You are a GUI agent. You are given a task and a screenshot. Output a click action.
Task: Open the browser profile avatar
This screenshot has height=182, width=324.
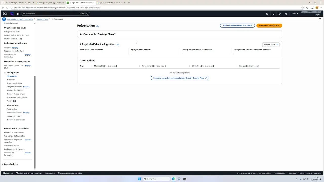pos(317,8)
